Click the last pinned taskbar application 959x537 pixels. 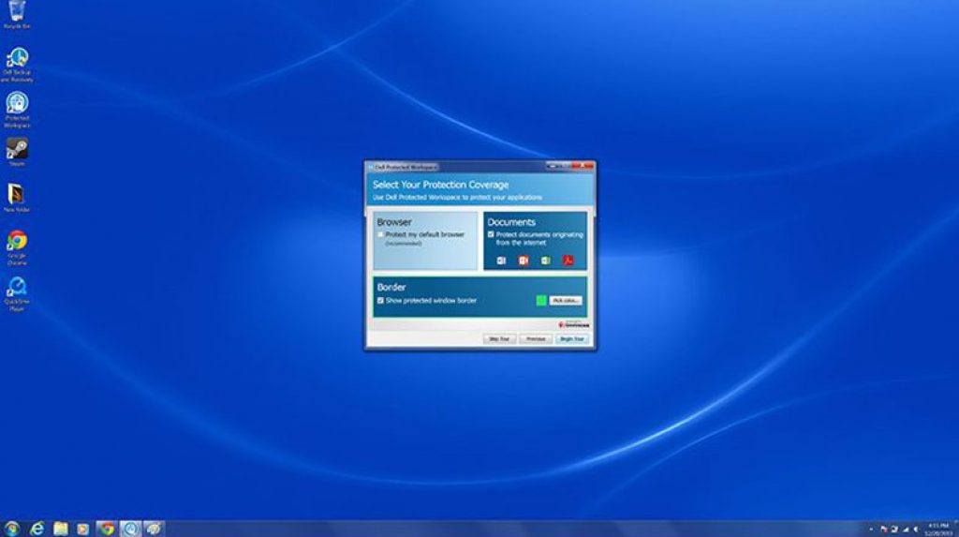154,529
